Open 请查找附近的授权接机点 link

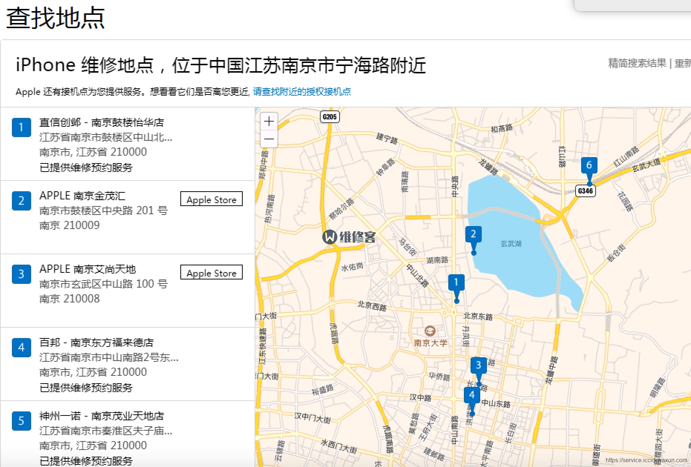302,92
